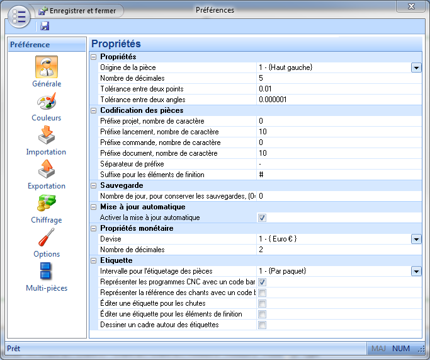Select the Multi-pièces icon

(x=47, y=272)
